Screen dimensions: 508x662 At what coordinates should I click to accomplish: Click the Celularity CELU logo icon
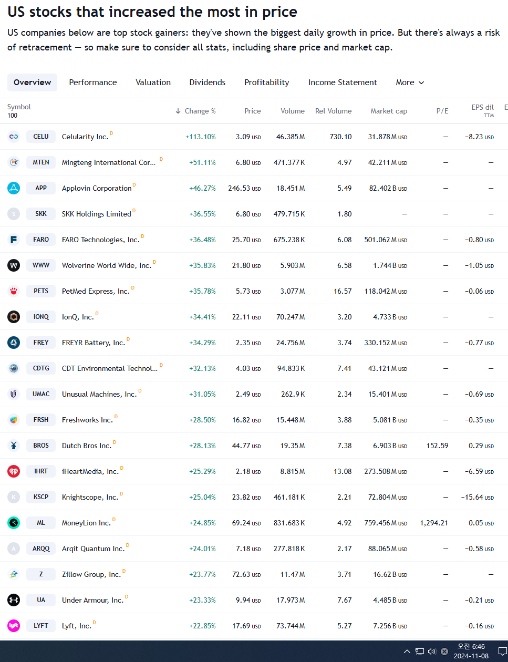point(14,137)
